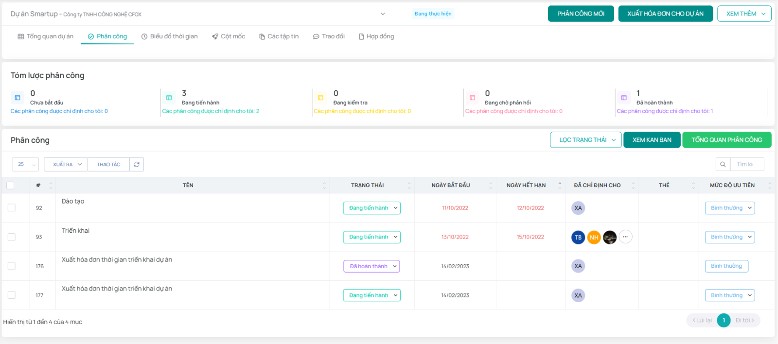778x344 pixels.
Task: Click the PHÂN CÔNG MỚI button
Action: coord(581,14)
